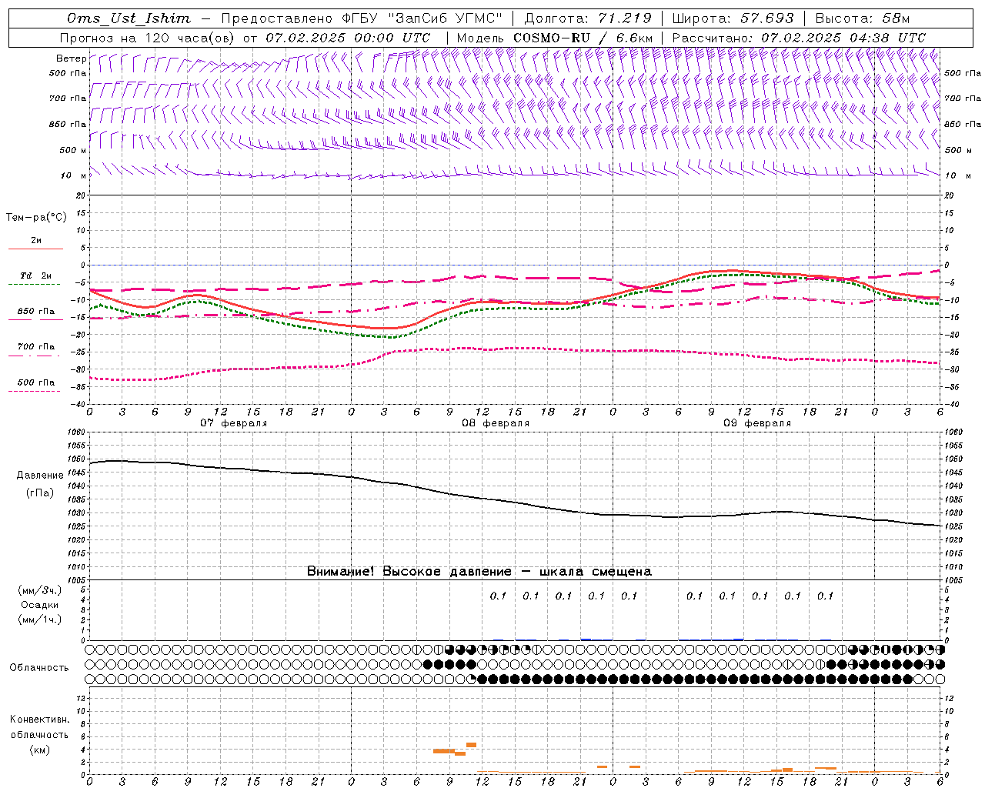The width and height of the screenshot is (985, 788).
Task: Click the '09 февраля' date label
Action: [757, 423]
